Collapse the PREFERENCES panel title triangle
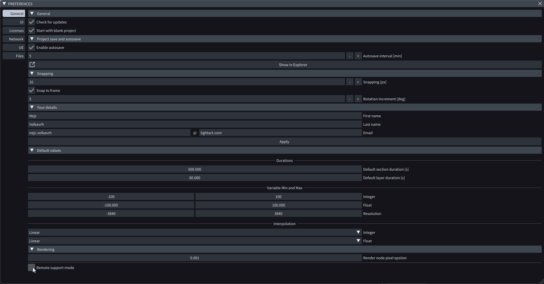The height and width of the screenshot is (284, 544). [4, 4]
